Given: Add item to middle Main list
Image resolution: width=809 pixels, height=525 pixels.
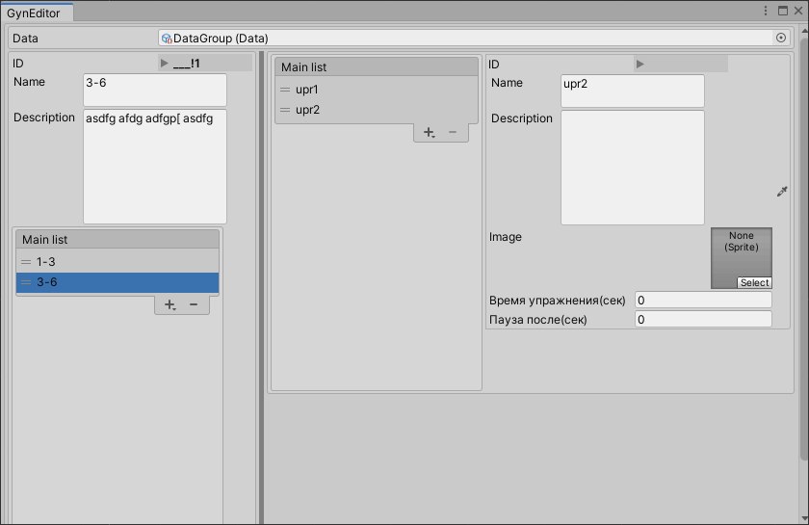Looking at the screenshot, I should [430, 132].
